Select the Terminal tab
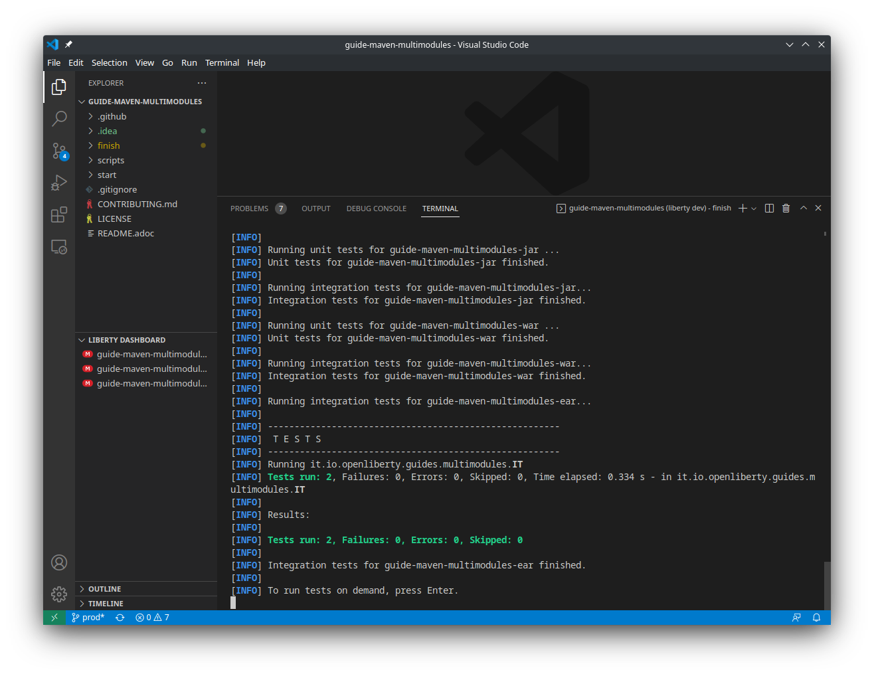Image resolution: width=874 pixels, height=676 pixels. 440,209
